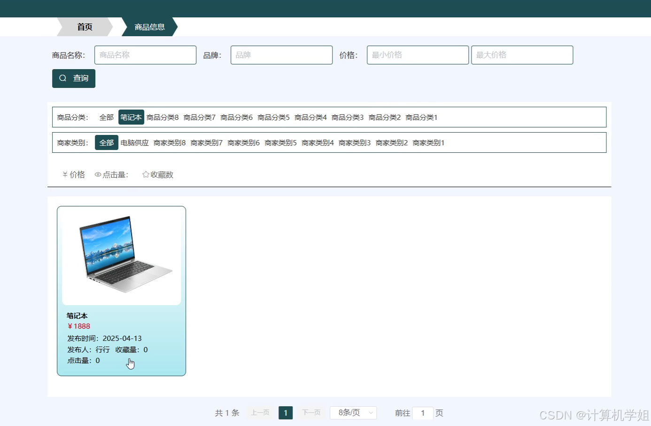Filter by 商品分类6

click(x=237, y=117)
